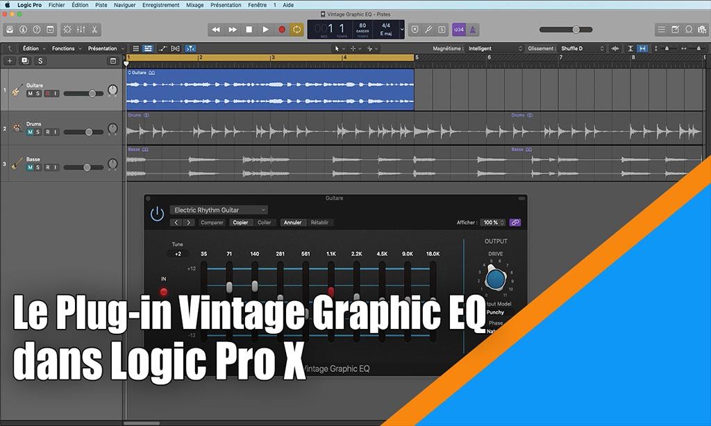Select the list view icon

click(148, 49)
